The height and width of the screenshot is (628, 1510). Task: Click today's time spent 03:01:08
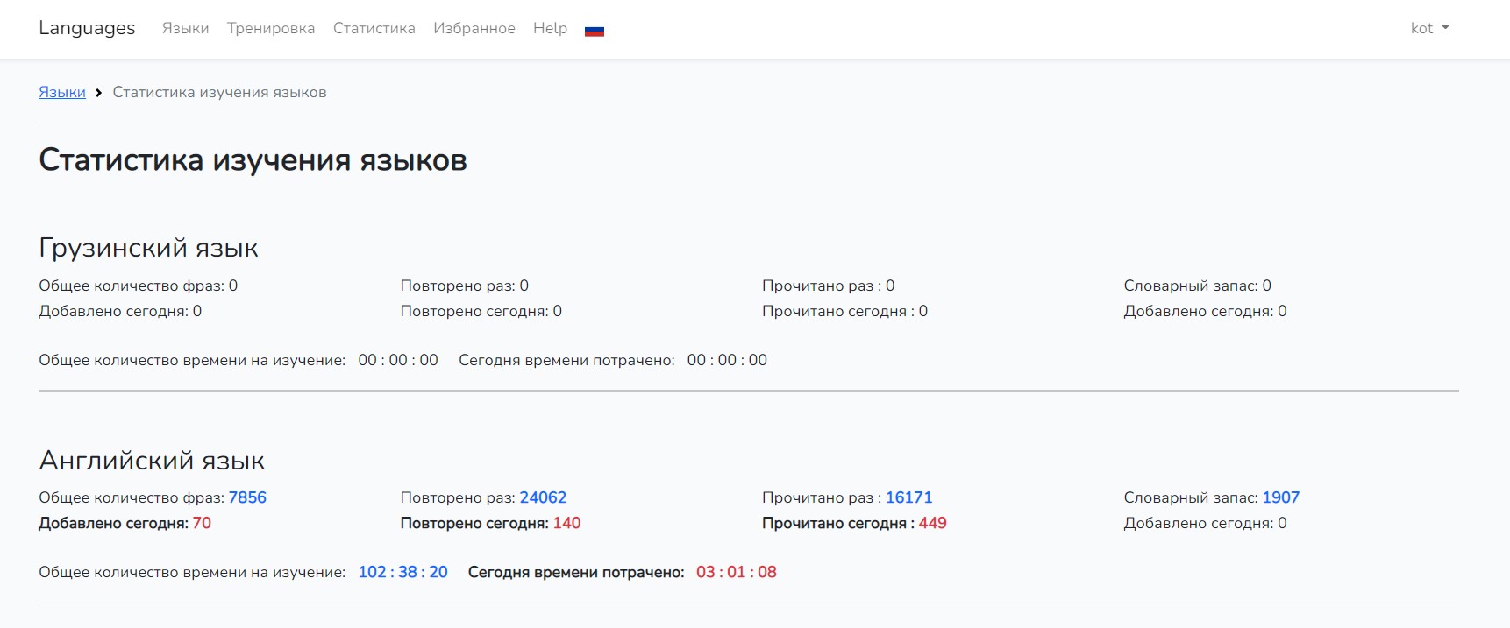(x=736, y=572)
